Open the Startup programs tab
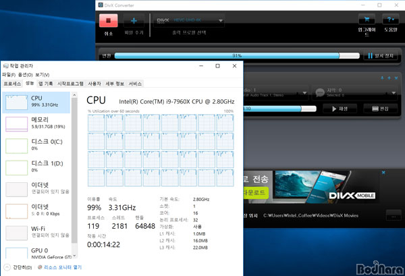This screenshot has height=276, width=405. coord(70,84)
